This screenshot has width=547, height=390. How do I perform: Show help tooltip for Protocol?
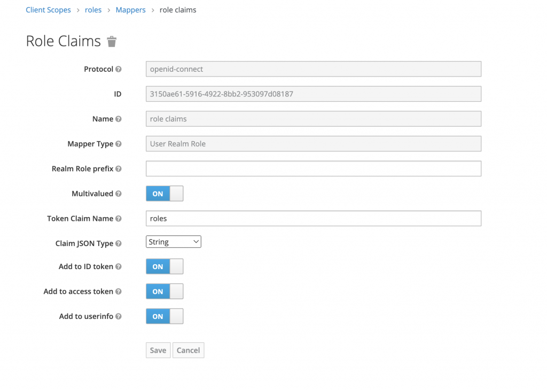[119, 69]
